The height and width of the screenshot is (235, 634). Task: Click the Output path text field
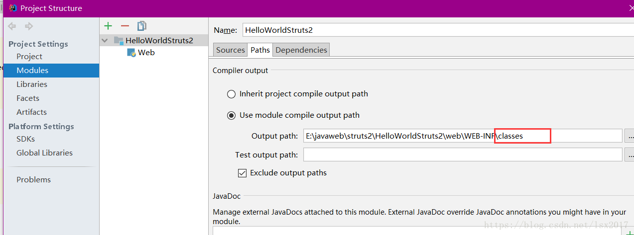[x=463, y=136]
